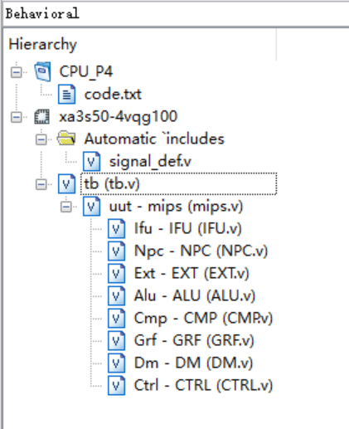Collapse the CPU_P4 project node
The width and height of the screenshot is (349, 429).
click(17, 72)
